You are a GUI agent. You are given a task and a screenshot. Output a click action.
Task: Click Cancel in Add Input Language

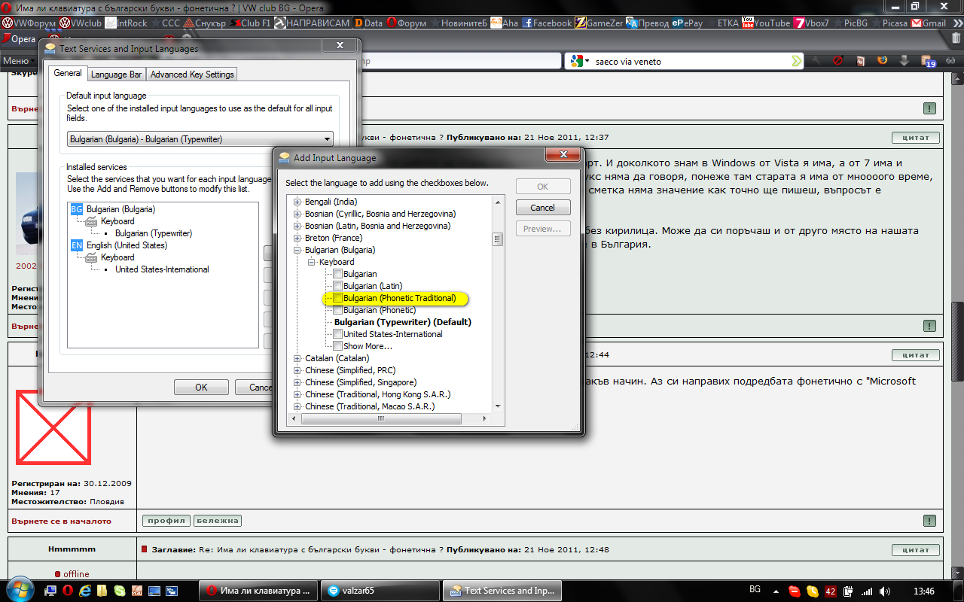543,208
